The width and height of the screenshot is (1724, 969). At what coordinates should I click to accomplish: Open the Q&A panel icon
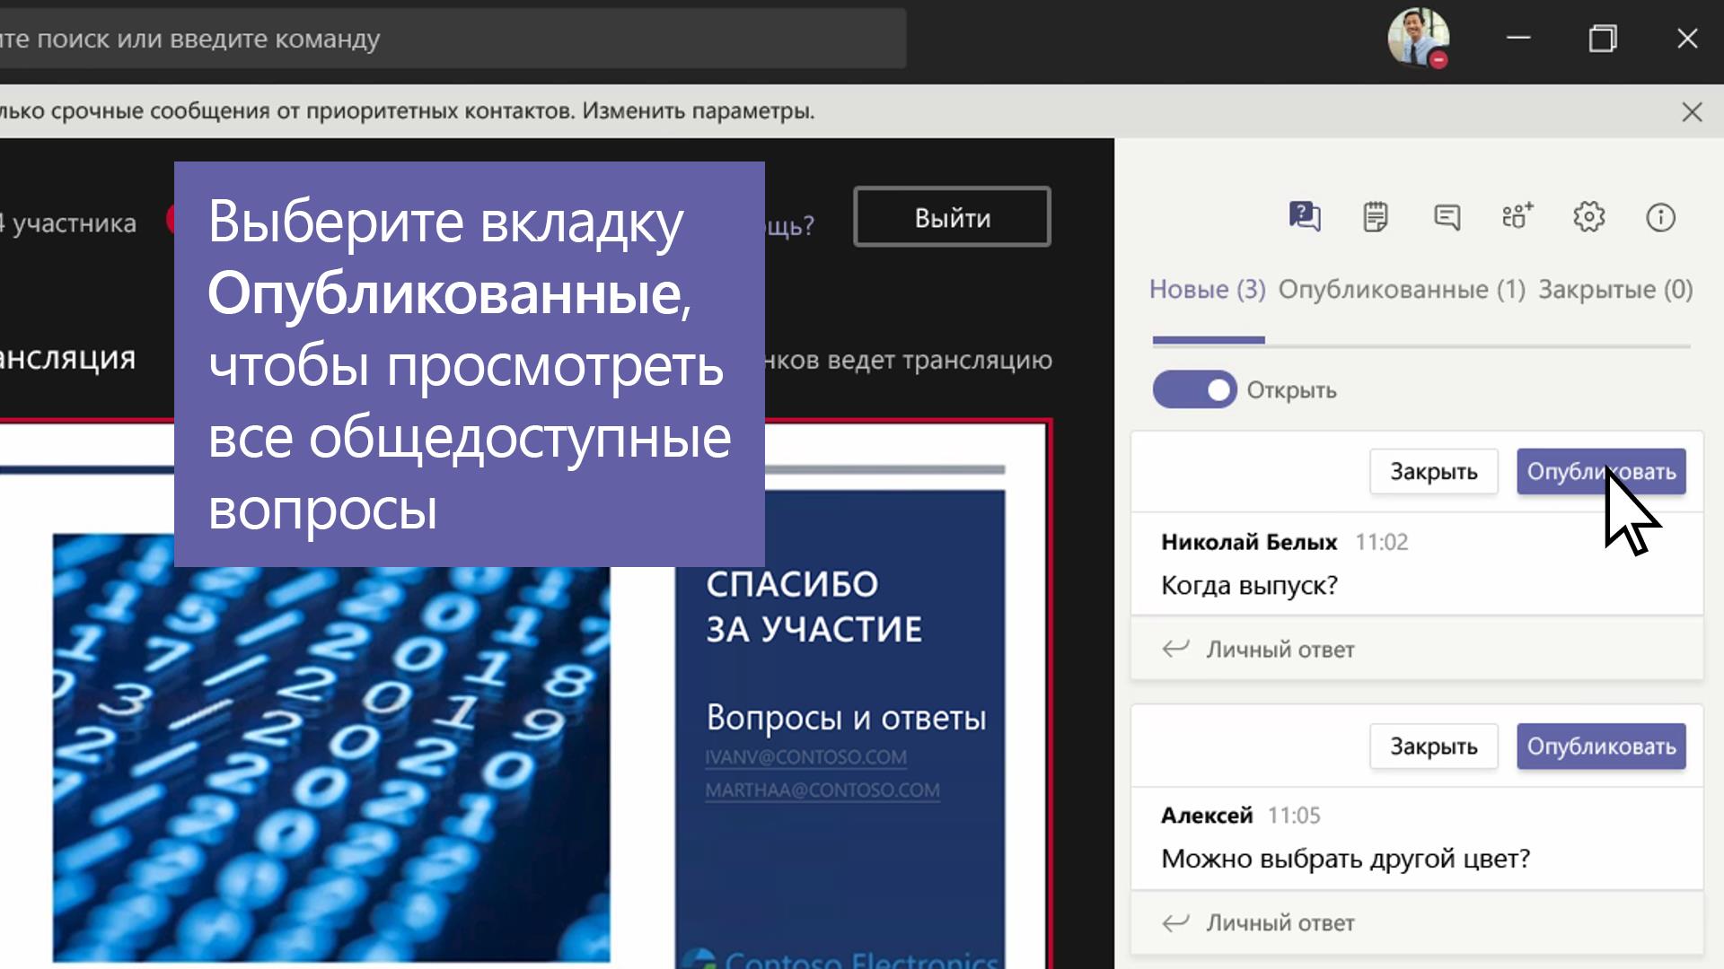tap(1305, 216)
